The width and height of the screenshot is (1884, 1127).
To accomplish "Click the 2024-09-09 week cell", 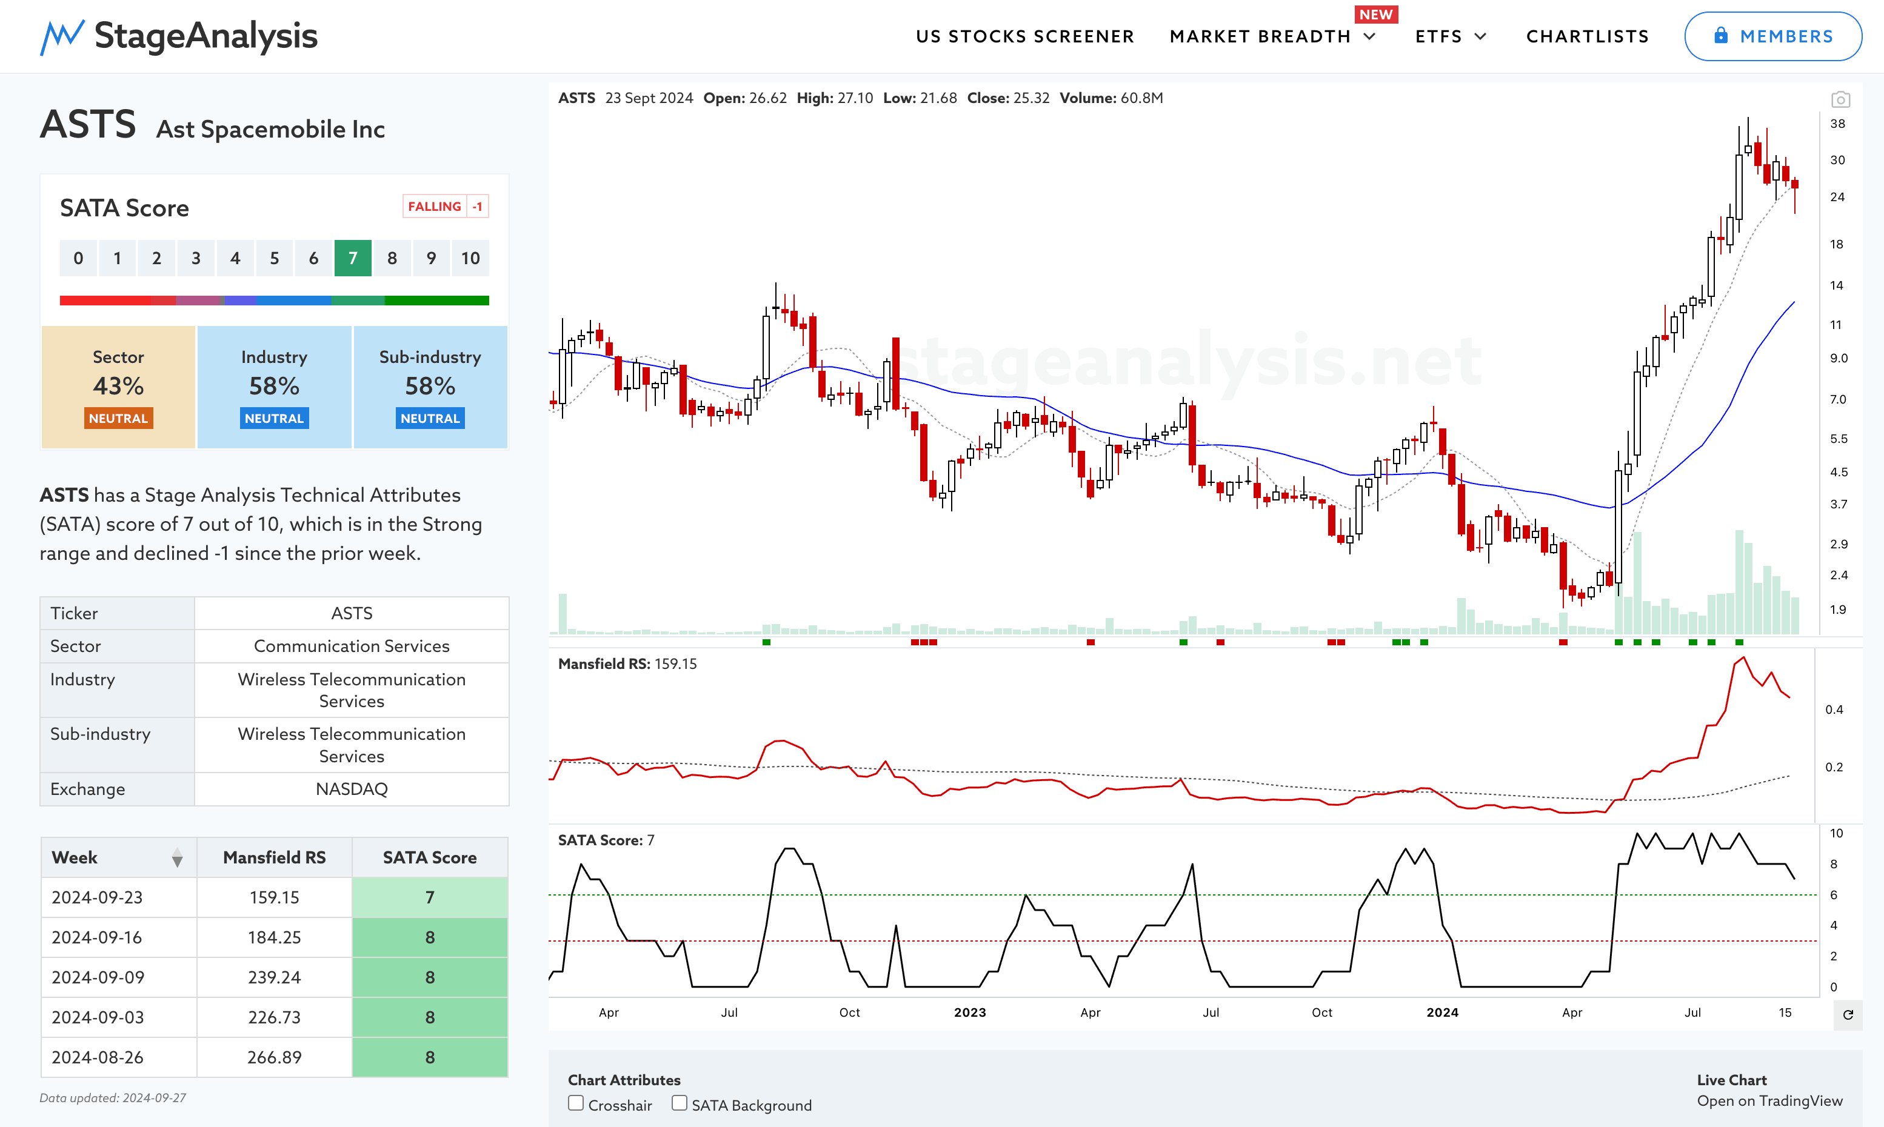I will (x=119, y=977).
